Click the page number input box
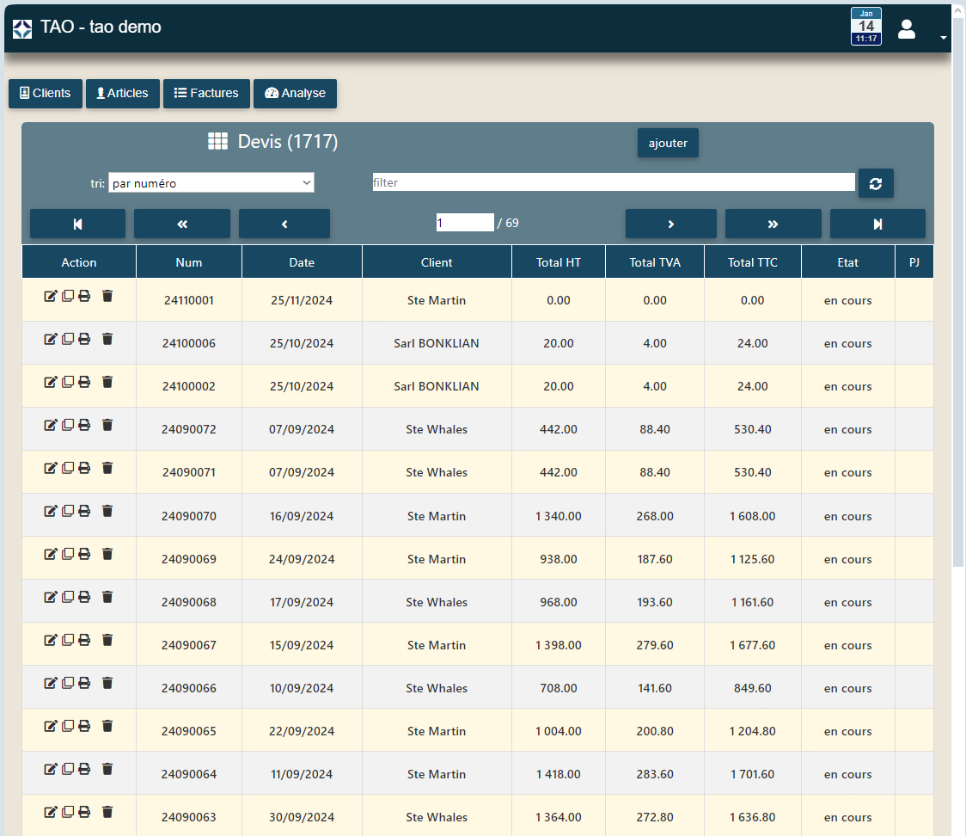This screenshot has height=836, width=966. 464,223
